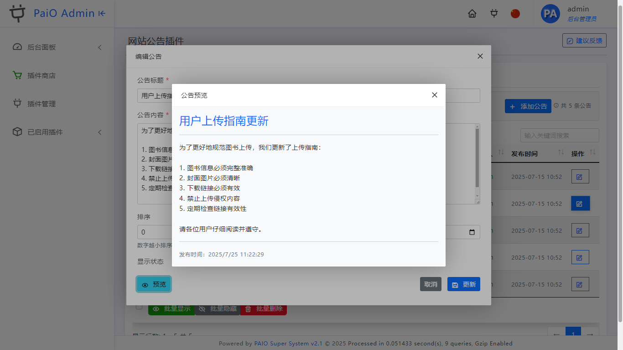Click the 公告标题 title input field
Viewport: 623px width, 350px height.
(308, 95)
